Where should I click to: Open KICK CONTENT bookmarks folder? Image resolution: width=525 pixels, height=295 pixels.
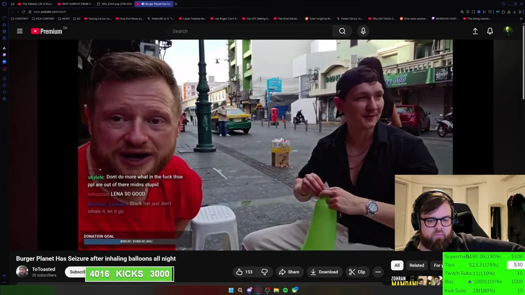pos(43,18)
